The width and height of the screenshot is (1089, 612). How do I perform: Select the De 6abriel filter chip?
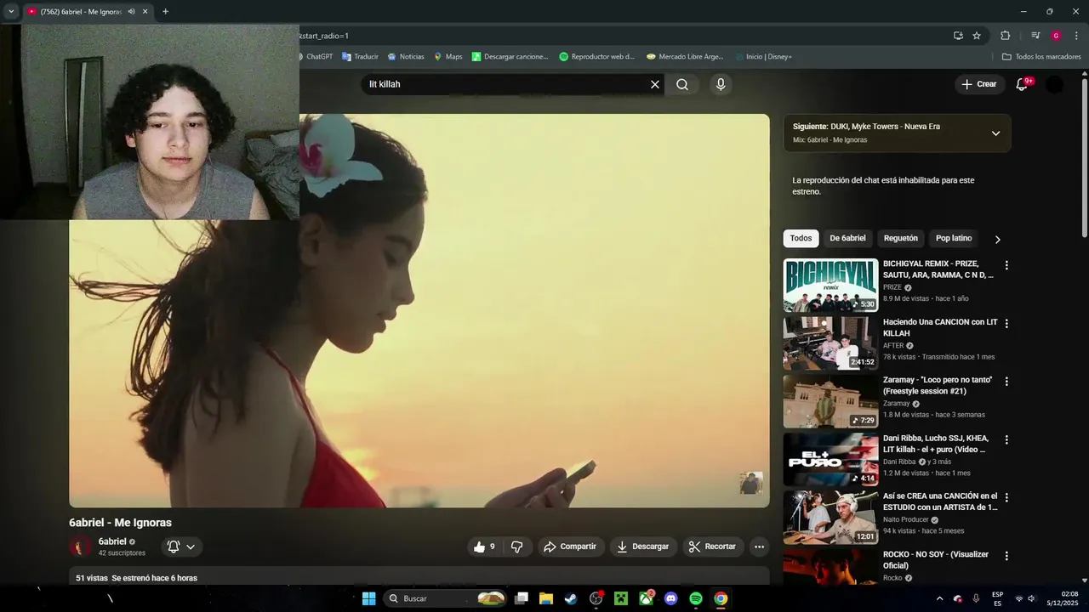[847, 239]
